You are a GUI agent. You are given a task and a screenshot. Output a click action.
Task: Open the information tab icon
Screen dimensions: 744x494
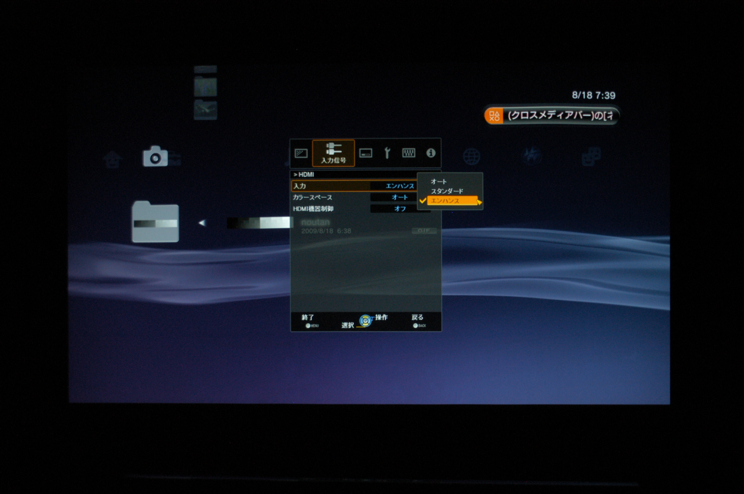pyautogui.click(x=431, y=153)
